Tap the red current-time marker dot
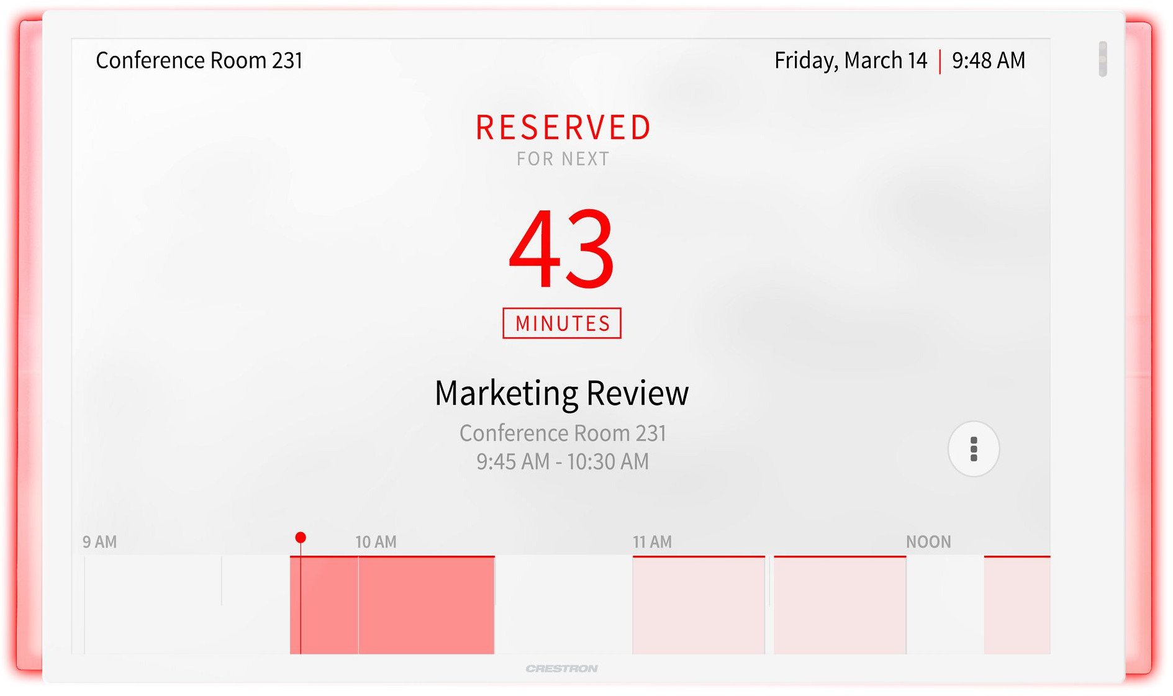 (301, 538)
